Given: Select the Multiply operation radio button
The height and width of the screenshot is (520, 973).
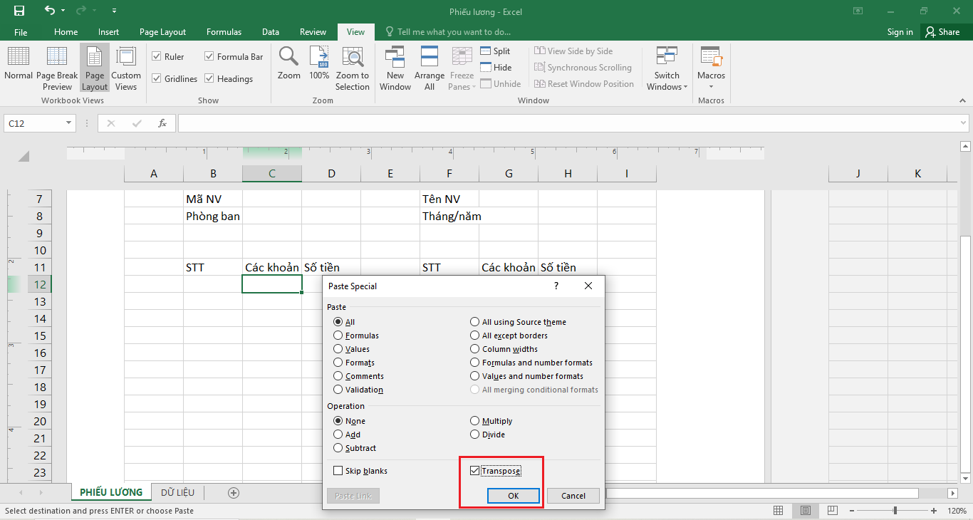Looking at the screenshot, I should pyautogui.click(x=475, y=421).
